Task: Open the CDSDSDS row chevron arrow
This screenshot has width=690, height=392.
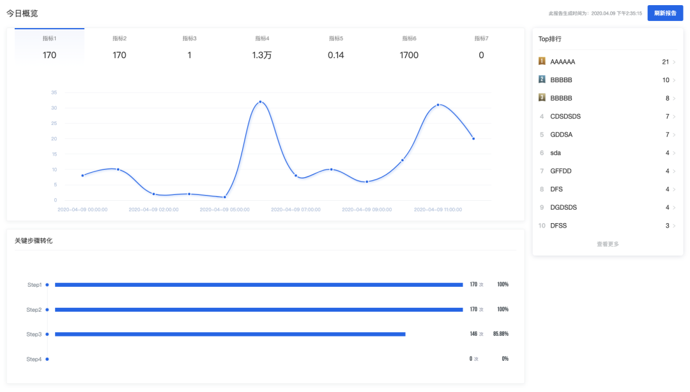Action: 674,117
